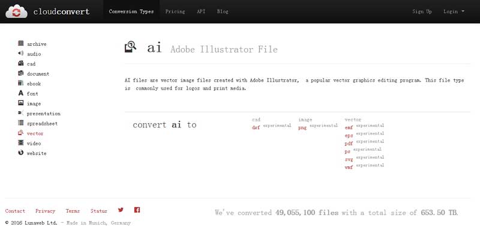The width and height of the screenshot is (480, 248).
Task: Click the presentation category icon
Action: point(21,113)
